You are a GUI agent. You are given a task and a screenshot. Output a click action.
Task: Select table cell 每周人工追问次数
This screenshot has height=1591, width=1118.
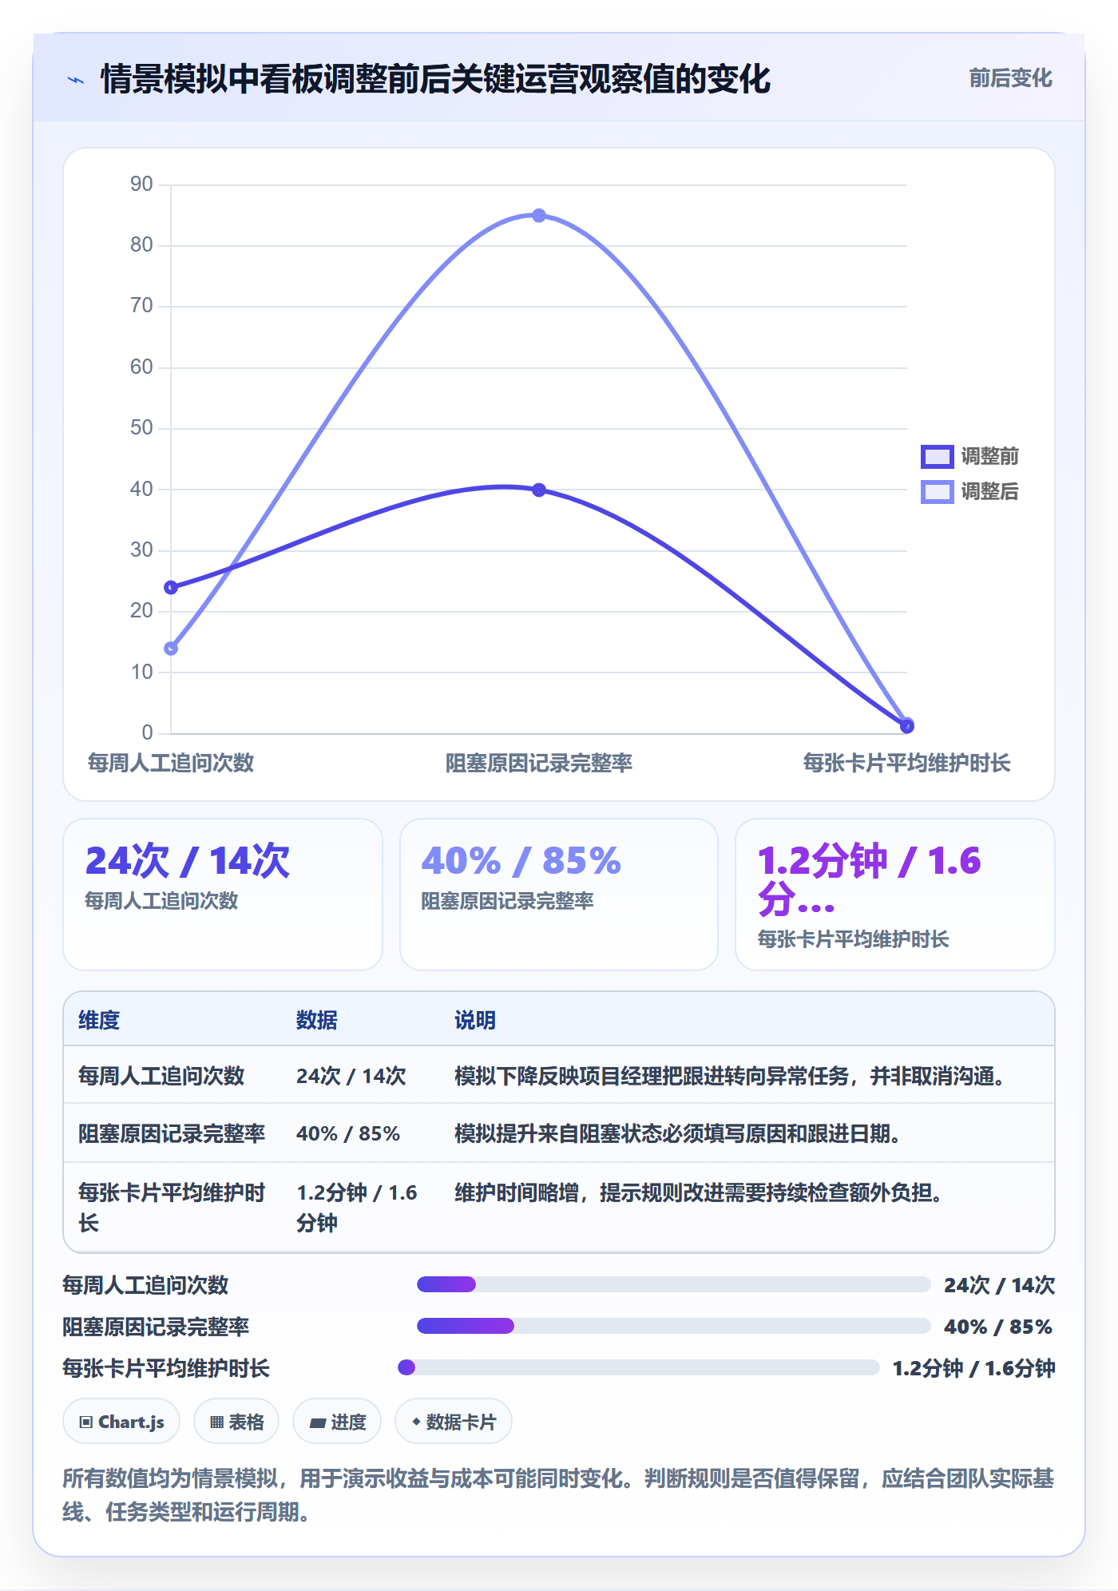pos(161,1076)
